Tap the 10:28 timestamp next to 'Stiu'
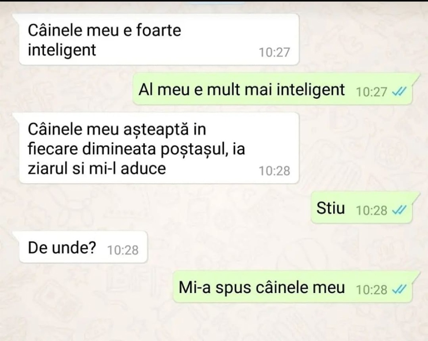Screen dimensions: 428x341 click(x=371, y=210)
